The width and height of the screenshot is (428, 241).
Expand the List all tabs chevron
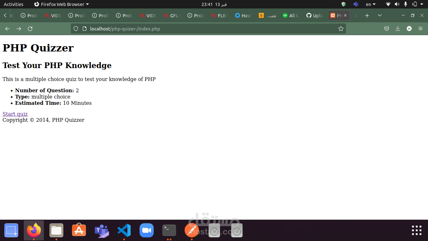pyautogui.click(x=380, y=15)
